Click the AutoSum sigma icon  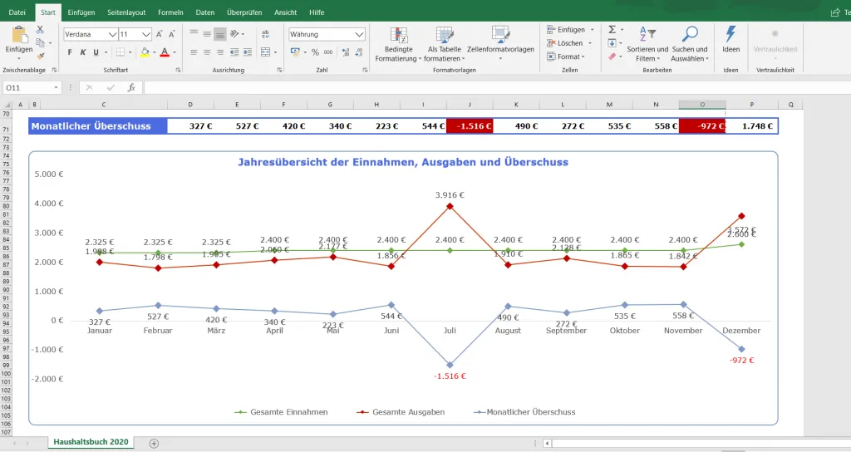click(x=612, y=29)
